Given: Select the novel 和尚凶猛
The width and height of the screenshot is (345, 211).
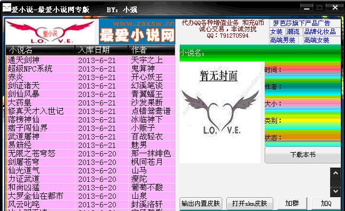Looking at the screenshot, I should point(23,188).
